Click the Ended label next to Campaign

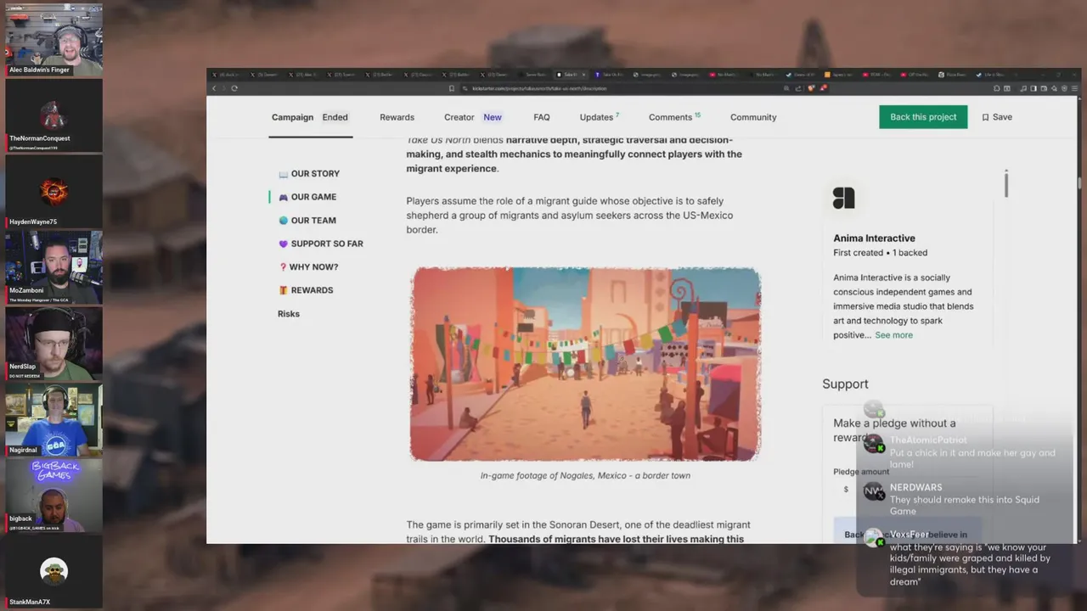pos(335,117)
